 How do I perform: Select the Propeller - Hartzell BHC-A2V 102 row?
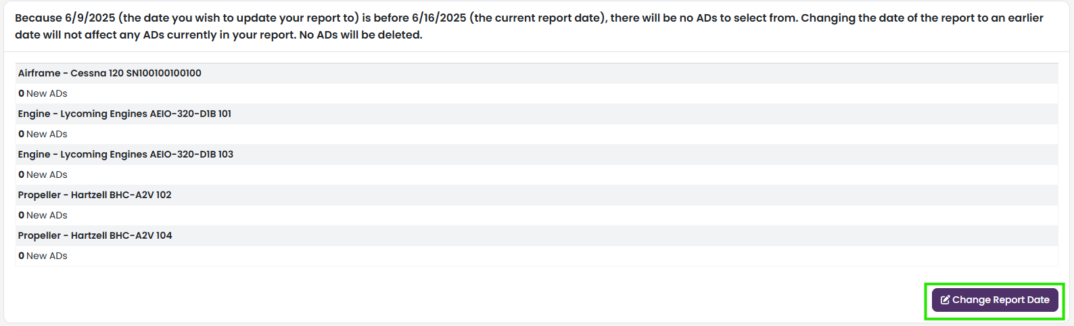coord(537,195)
